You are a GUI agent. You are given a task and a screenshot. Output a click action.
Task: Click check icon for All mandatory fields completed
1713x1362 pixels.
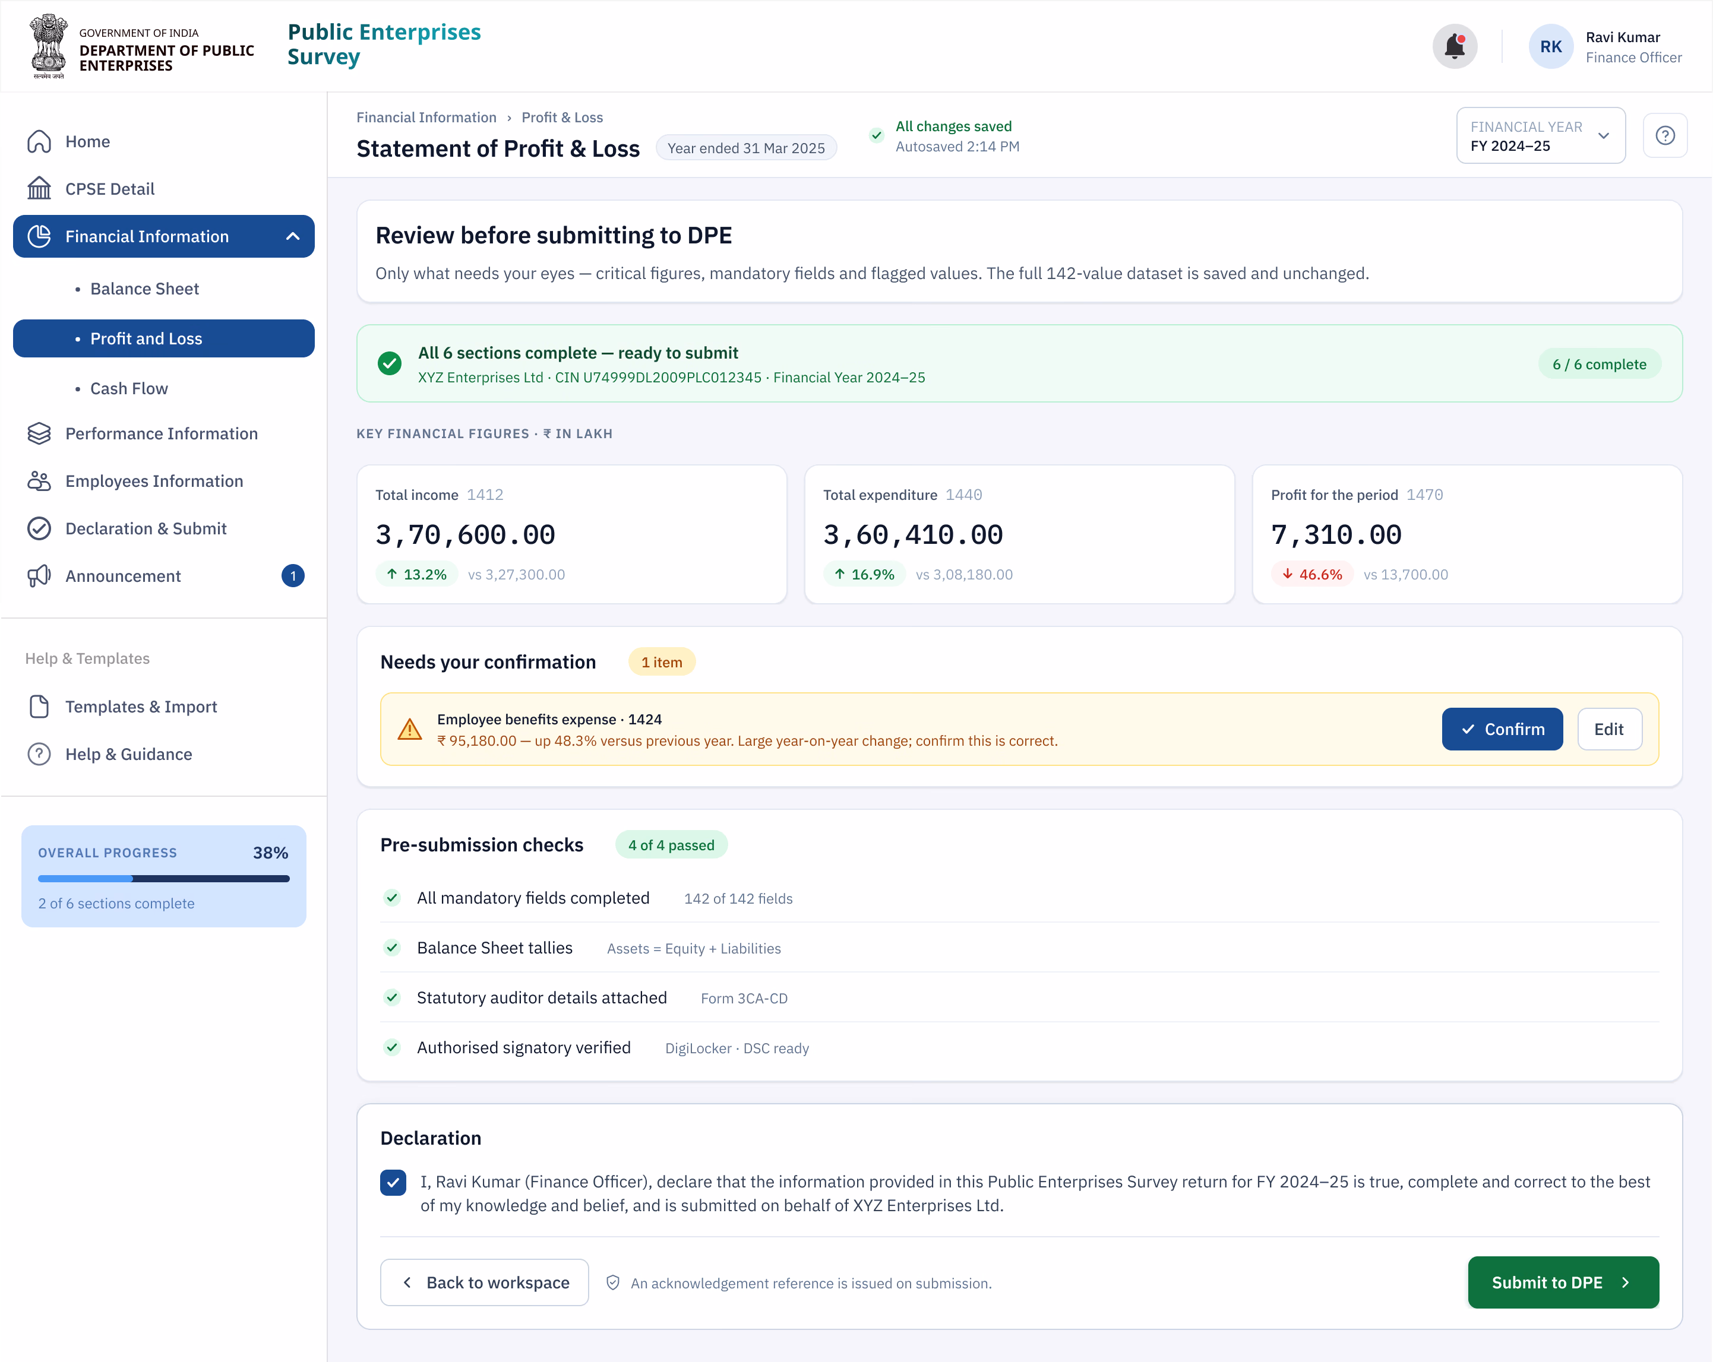pos(391,897)
